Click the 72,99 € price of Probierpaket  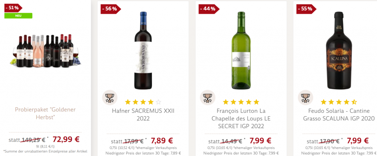[x=66, y=139]
